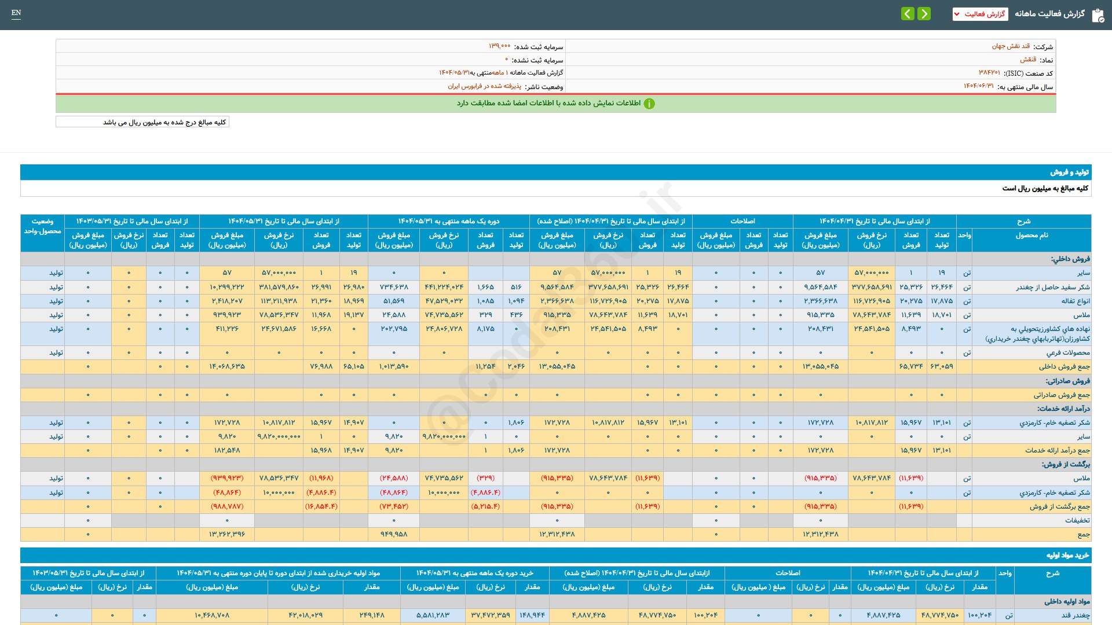Screen dimensions: 1112x625
Task: Click white sugar monthly price ۴۴۱,۲۲۴,۰۲۴
Action: pyautogui.click(x=444, y=287)
